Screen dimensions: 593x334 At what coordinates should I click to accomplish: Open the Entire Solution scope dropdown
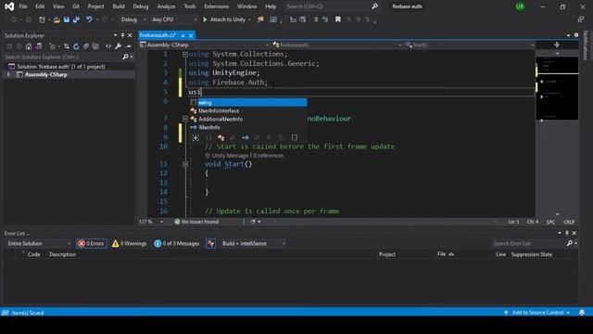[39, 243]
